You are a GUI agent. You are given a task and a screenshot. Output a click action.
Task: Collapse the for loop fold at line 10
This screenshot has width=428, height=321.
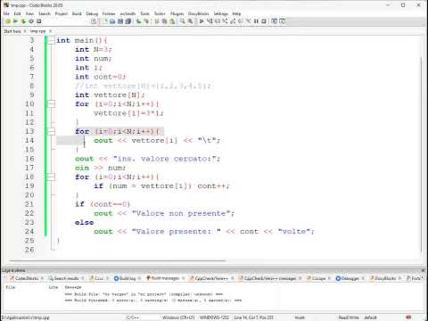(51, 104)
